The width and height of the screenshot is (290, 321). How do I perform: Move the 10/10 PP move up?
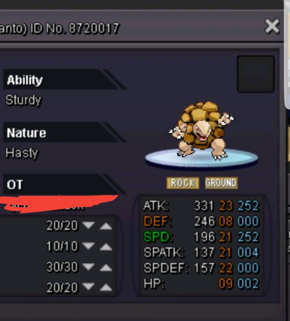pyautogui.click(x=106, y=247)
